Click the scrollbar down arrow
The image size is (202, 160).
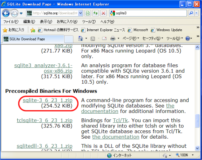[197, 148]
